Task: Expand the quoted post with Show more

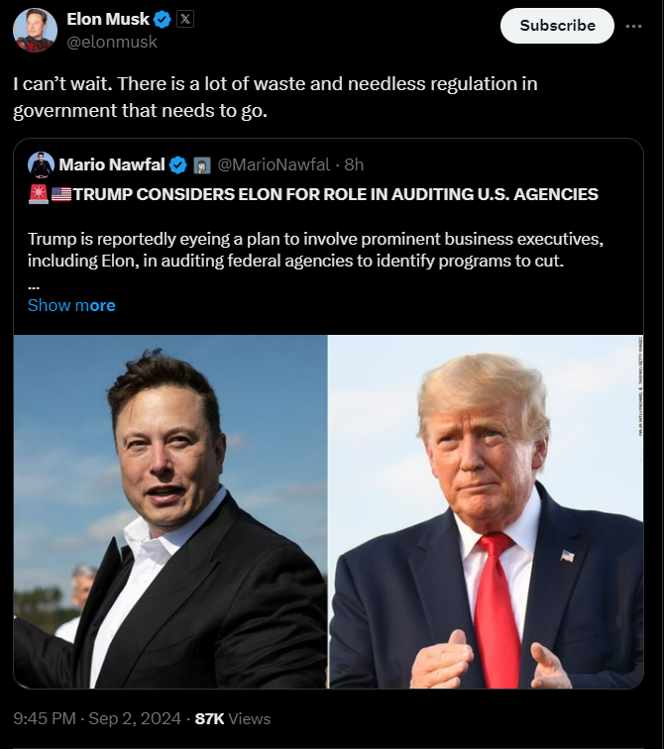Action: (x=71, y=305)
